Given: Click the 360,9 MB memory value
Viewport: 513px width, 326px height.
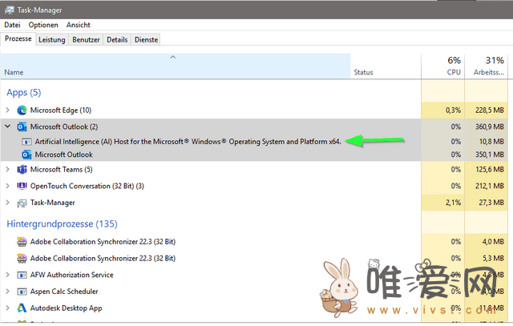Looking at the screenshot, I should point(490,127).
